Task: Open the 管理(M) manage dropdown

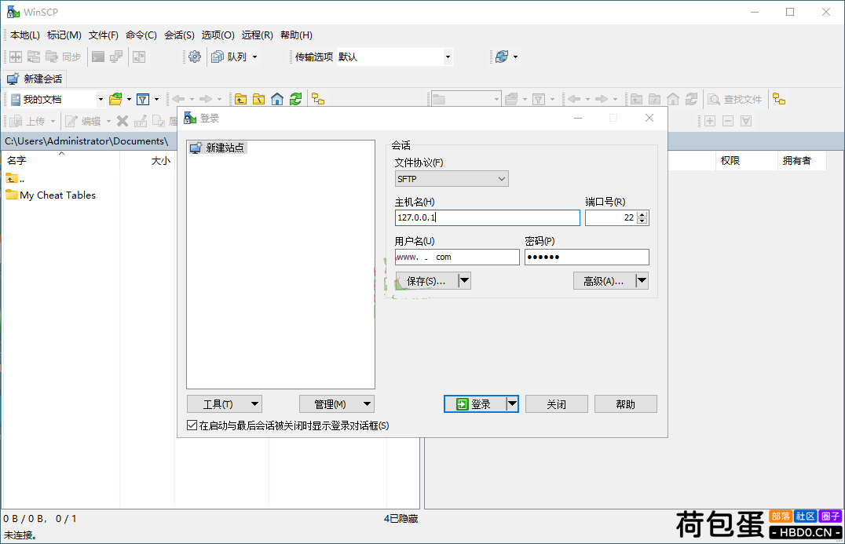Action: (x=337, y=404)
